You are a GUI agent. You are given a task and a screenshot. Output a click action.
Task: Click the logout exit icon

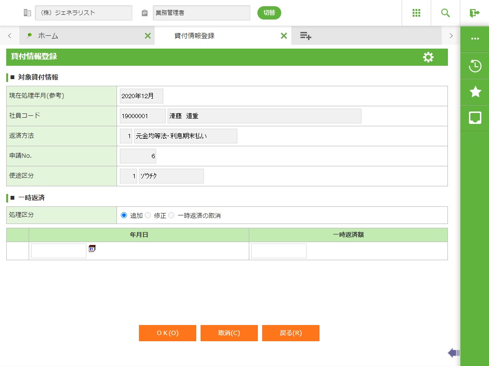point(474,13)
